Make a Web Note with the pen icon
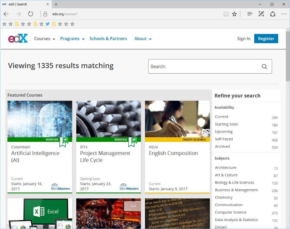This screenshot has width=290, height=229. point(261,14)
